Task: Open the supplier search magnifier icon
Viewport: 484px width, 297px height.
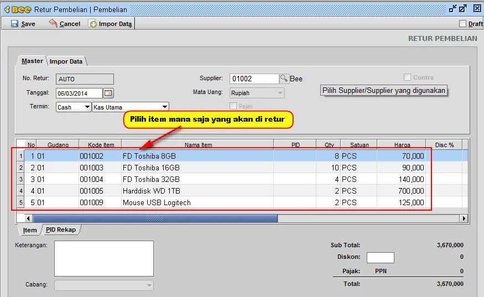Action: pyautogui.click(x=284, y=79)
